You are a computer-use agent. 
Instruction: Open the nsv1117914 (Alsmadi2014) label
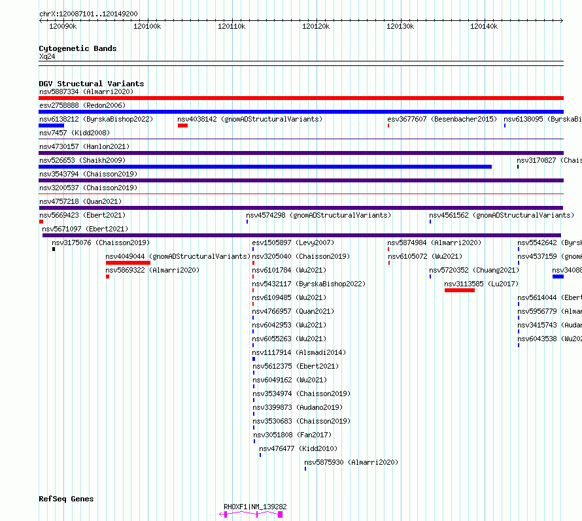pyautogui.click(x=299, y=352)
